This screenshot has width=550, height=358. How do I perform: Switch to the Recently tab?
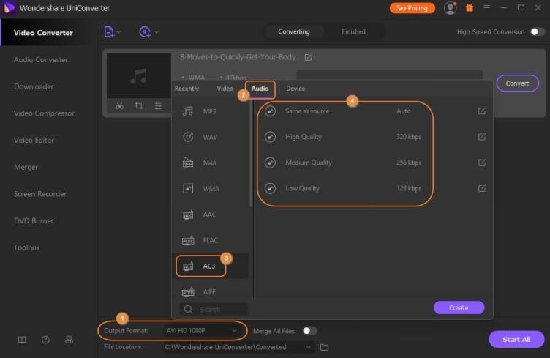[187, 89]
